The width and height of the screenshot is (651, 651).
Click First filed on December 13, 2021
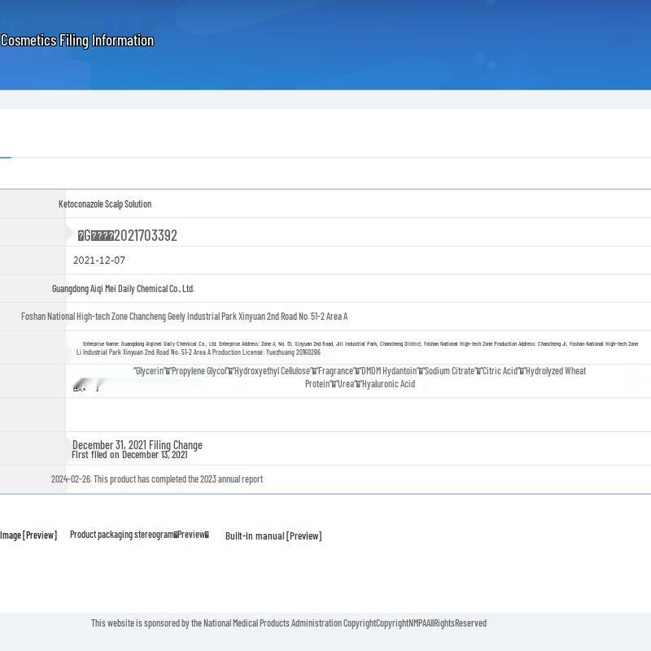tap(129, 455)
